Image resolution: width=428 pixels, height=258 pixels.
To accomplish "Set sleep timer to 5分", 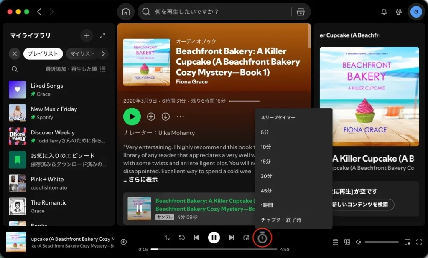I will click(293, 132).
